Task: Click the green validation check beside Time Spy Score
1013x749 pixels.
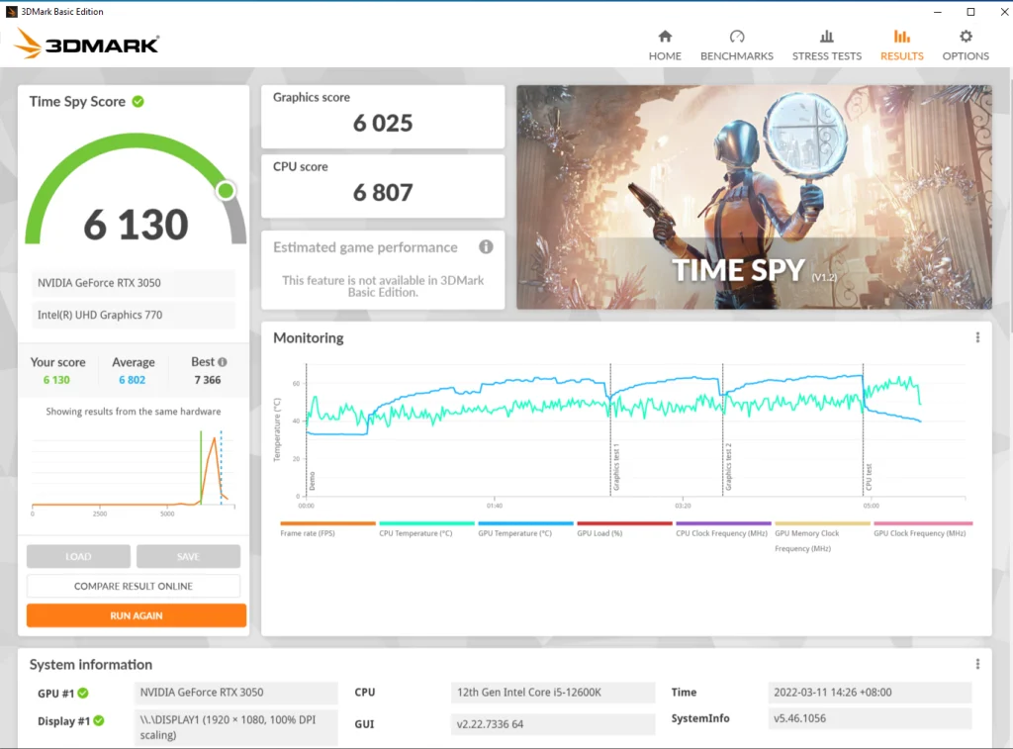Action: (138, 102)
